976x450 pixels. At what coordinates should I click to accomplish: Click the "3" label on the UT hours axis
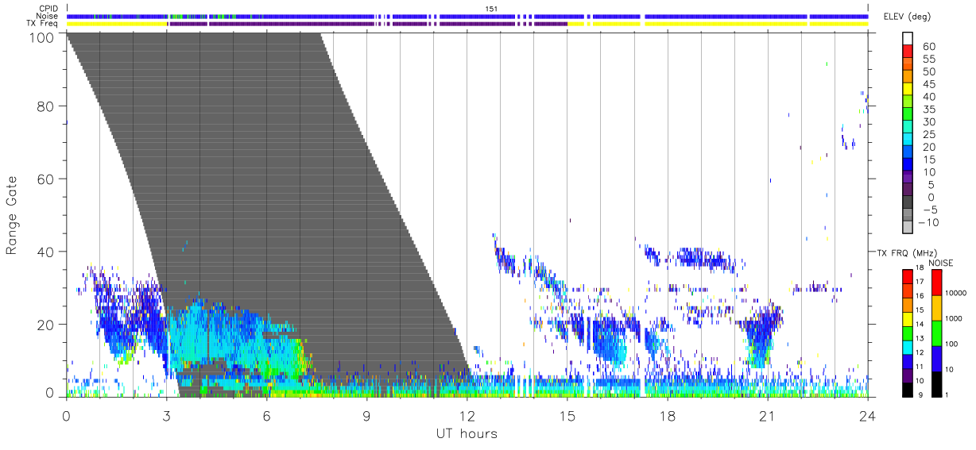click(166, 415)
